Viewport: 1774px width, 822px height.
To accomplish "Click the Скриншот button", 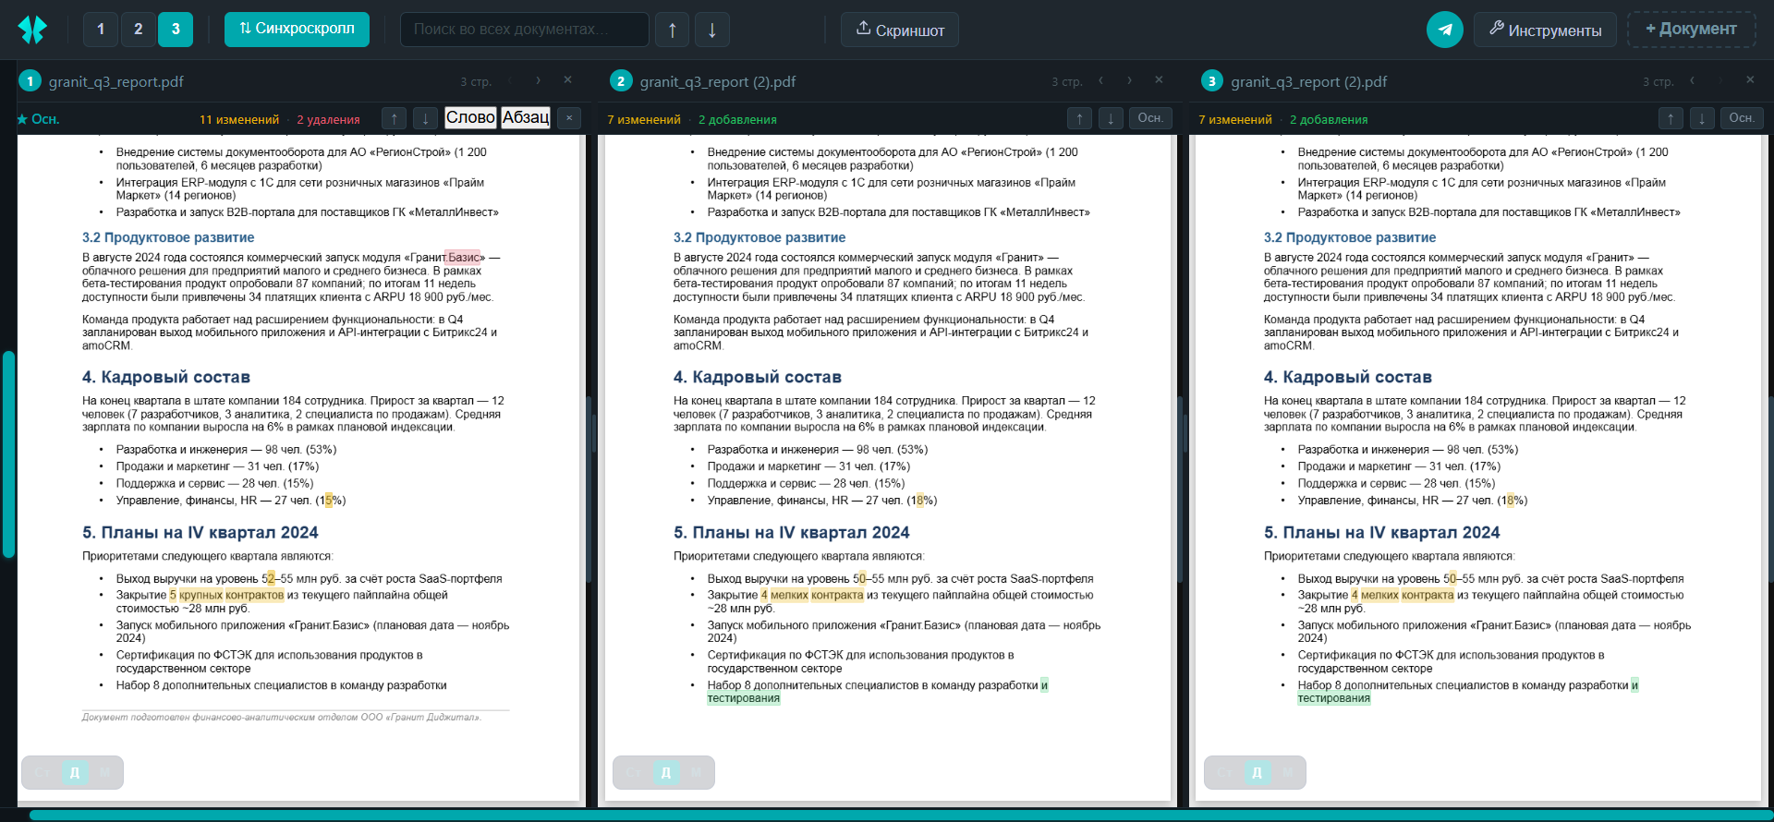I will pyautogui.click(x=899, y=30).
